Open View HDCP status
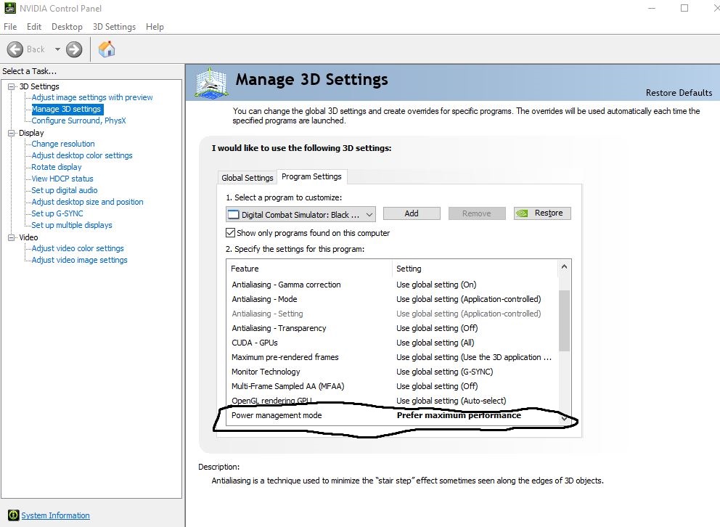 click(x=62, y=179)
